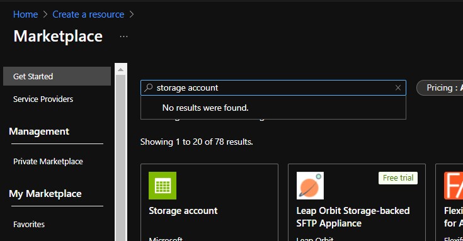The width and height of the screenshot is (463, 241).
Task: Click the sidebar scroll up arrow
Action: (x=120, y=70)
